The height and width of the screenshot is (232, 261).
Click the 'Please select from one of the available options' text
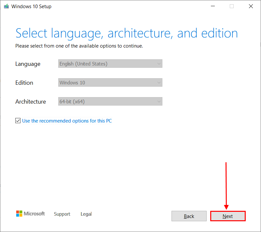tap(79, 46)
